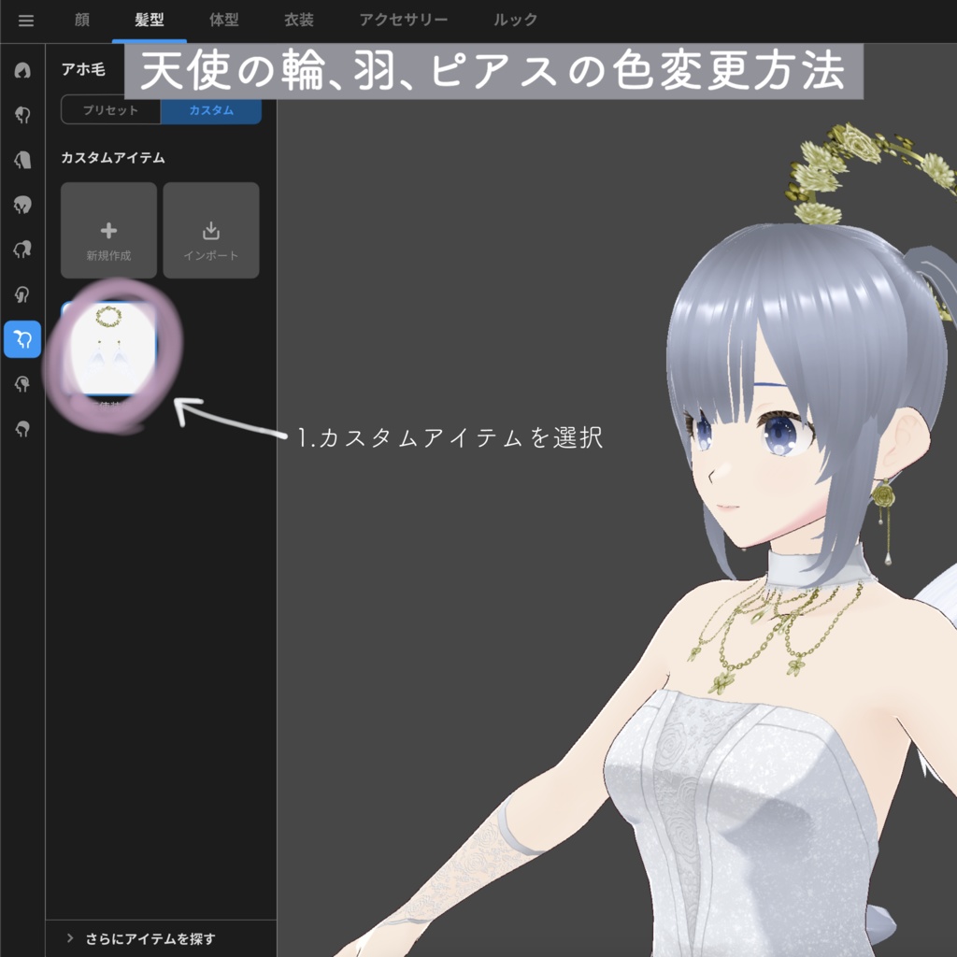The width and height of the screenshot is (957, 957).
Task: Open the 体型 tab
Action: [x=224, y=21]
